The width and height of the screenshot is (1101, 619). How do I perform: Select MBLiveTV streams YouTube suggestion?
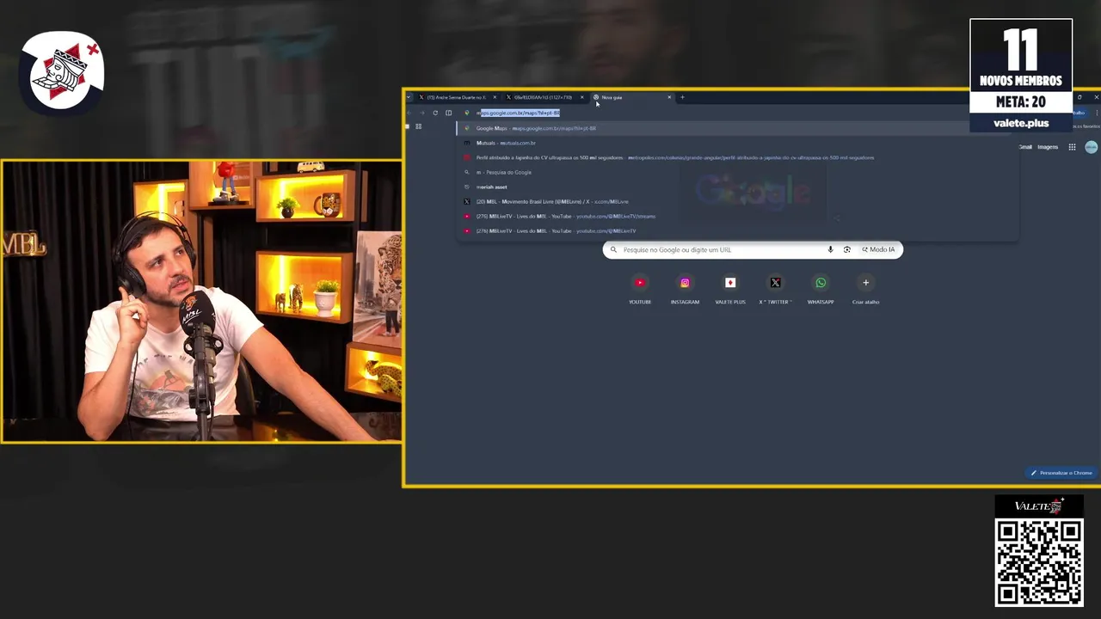click(x=736, y=216)
